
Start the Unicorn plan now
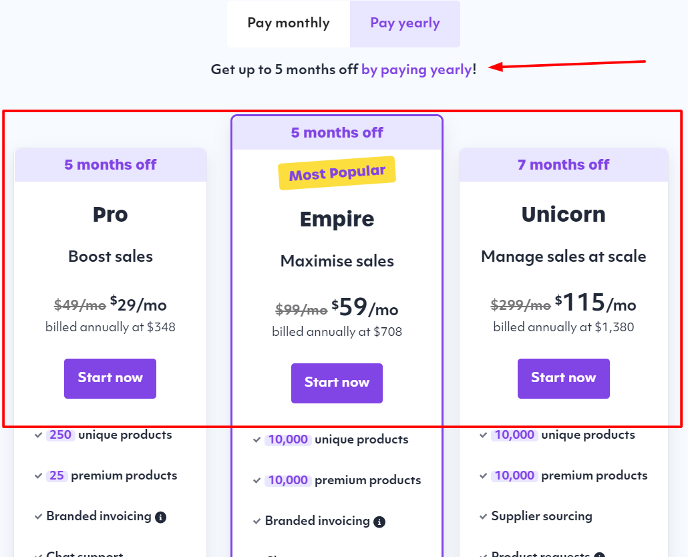pyautogui.click(x=563, y=378)
